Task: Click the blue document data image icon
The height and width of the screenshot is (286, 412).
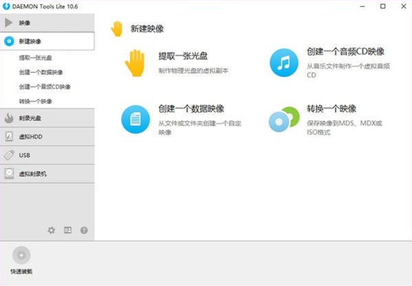Action: [135, 119]
